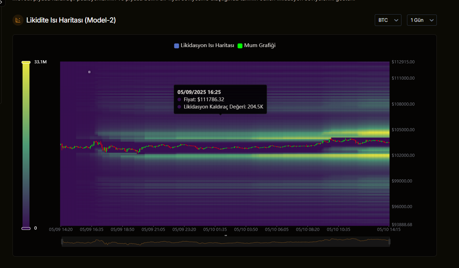459x268 pixels.
Task: Toggle the Mum Grafiği legend series
Action: 257,45
